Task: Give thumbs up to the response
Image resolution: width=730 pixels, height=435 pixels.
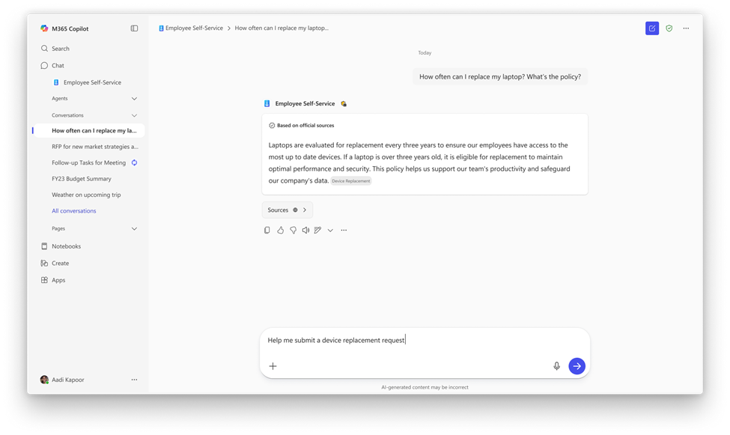Action: [x=280, y=230]
